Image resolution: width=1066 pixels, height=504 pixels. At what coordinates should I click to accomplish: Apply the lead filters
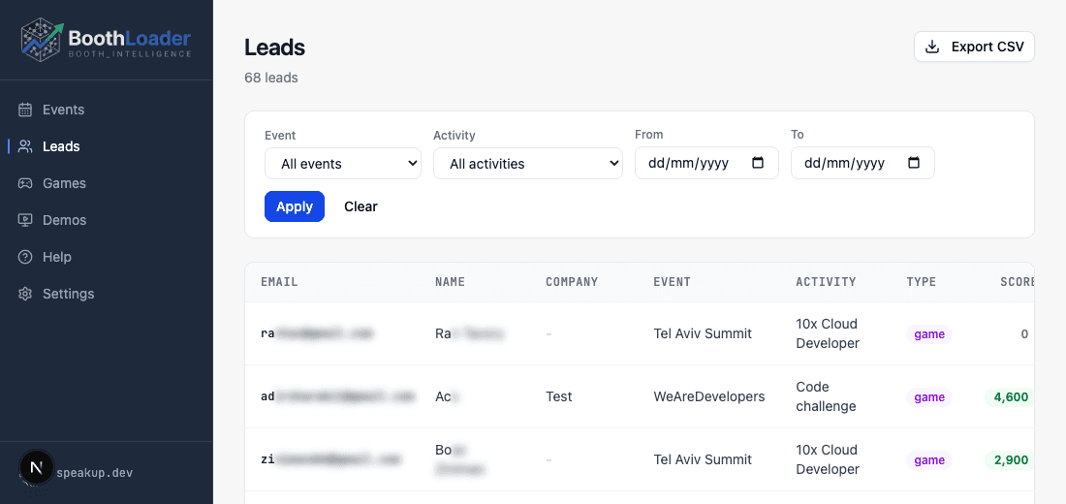[x=295, y=206]
